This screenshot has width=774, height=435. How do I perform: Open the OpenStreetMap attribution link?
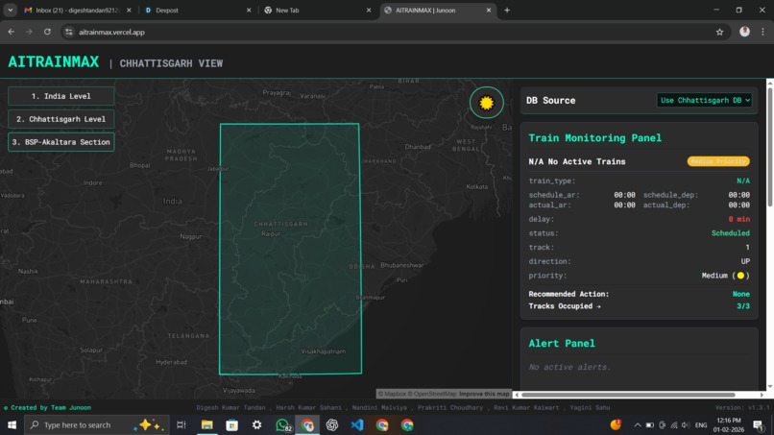432,394
